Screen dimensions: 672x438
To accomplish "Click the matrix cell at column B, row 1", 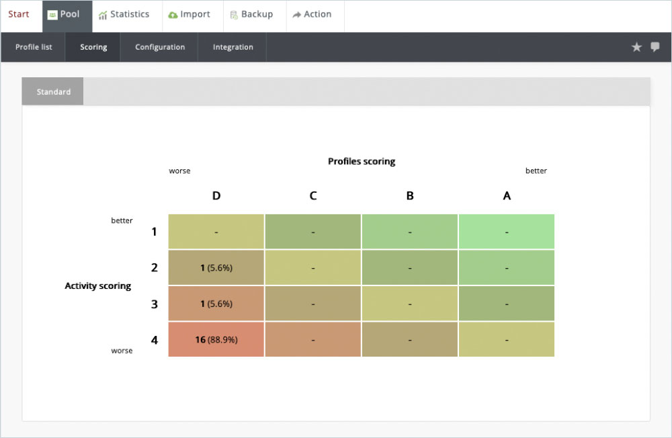I will point(410,232).
